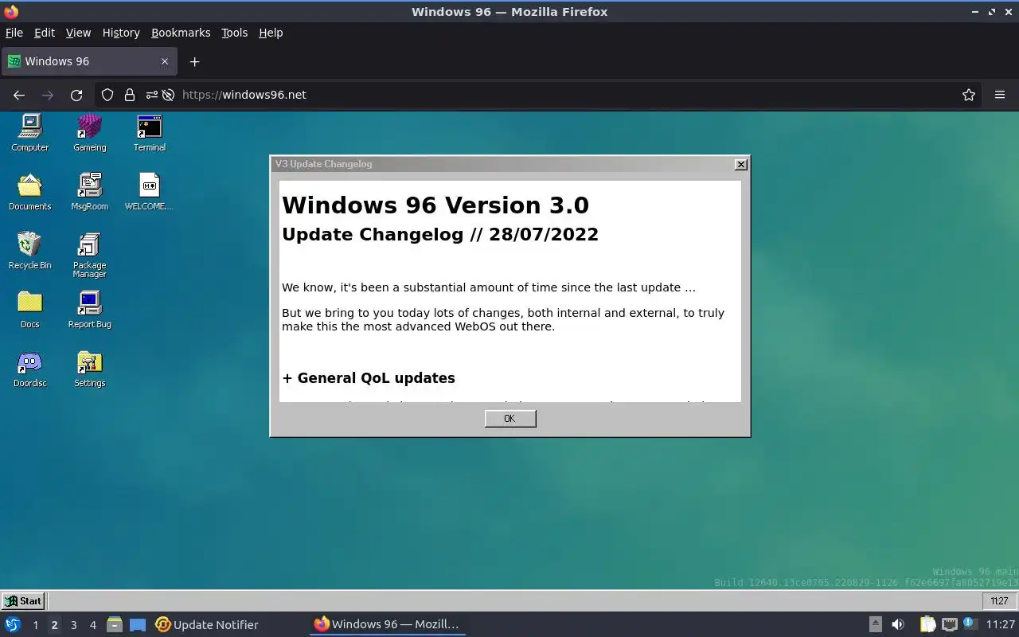Open a new browser tab

(x=194, y=61)
